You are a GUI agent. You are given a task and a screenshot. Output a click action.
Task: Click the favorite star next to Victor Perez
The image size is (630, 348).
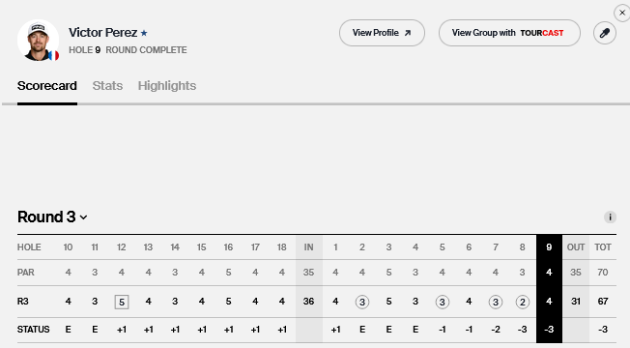144,33
